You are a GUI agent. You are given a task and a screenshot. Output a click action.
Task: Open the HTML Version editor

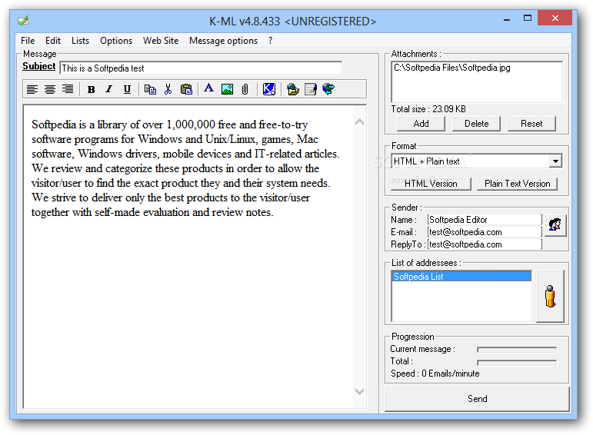[431, 184]
